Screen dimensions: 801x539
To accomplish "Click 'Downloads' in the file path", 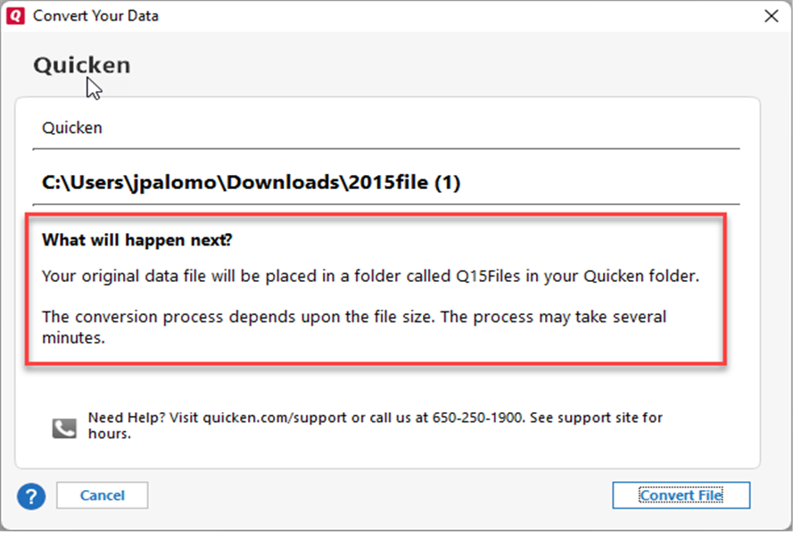I will click(272, 183).
